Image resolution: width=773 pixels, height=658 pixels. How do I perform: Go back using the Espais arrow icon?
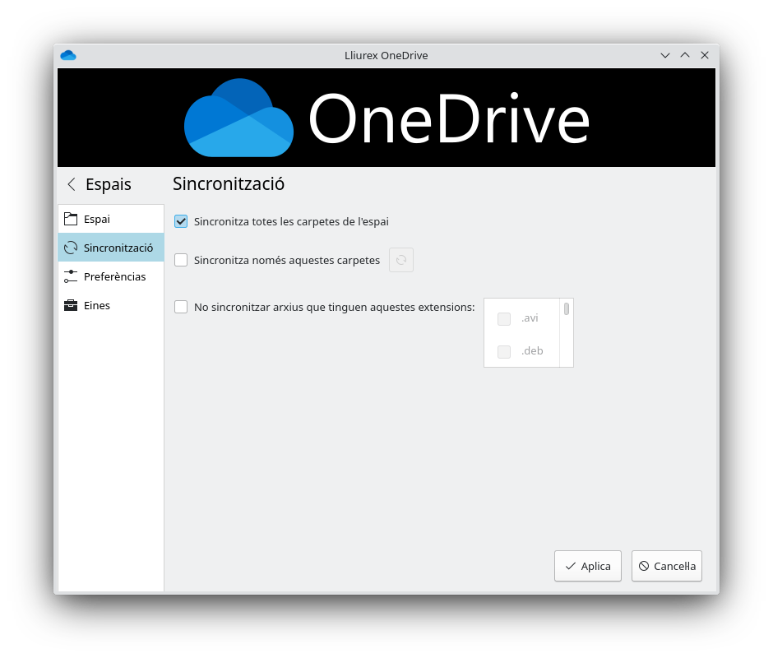pyautogui.click(x=72, y=184)
